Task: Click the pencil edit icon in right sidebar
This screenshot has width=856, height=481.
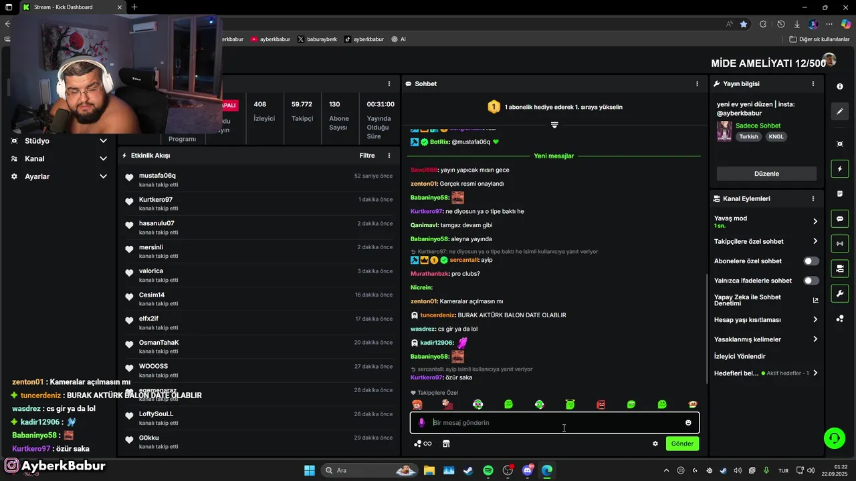Action: coord(840,112)
